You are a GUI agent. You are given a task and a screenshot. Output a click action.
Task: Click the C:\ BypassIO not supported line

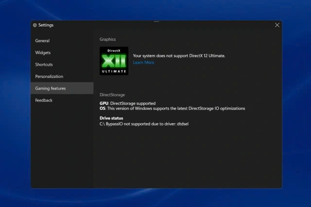pyautogui.click(x=143, y=124)
